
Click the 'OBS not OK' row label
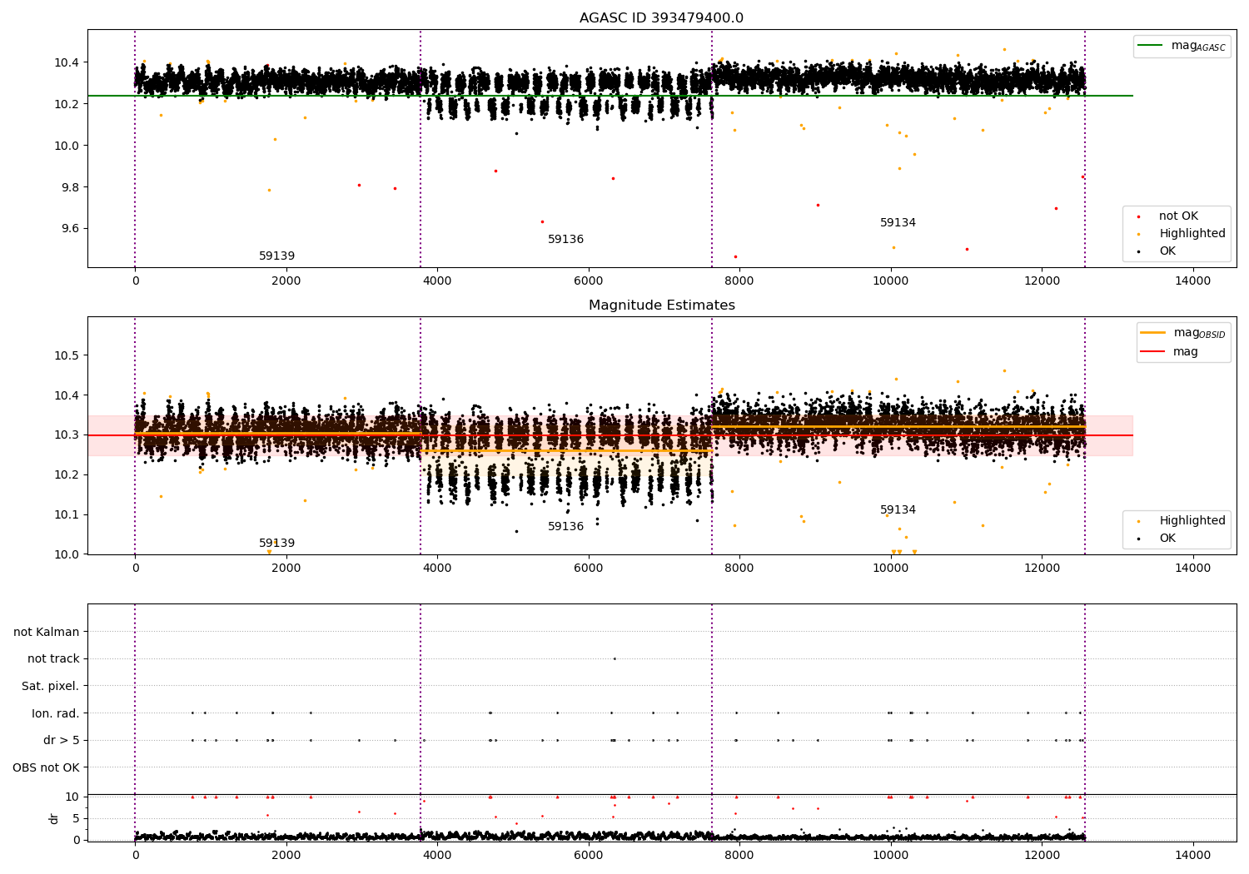pos(47,767)
